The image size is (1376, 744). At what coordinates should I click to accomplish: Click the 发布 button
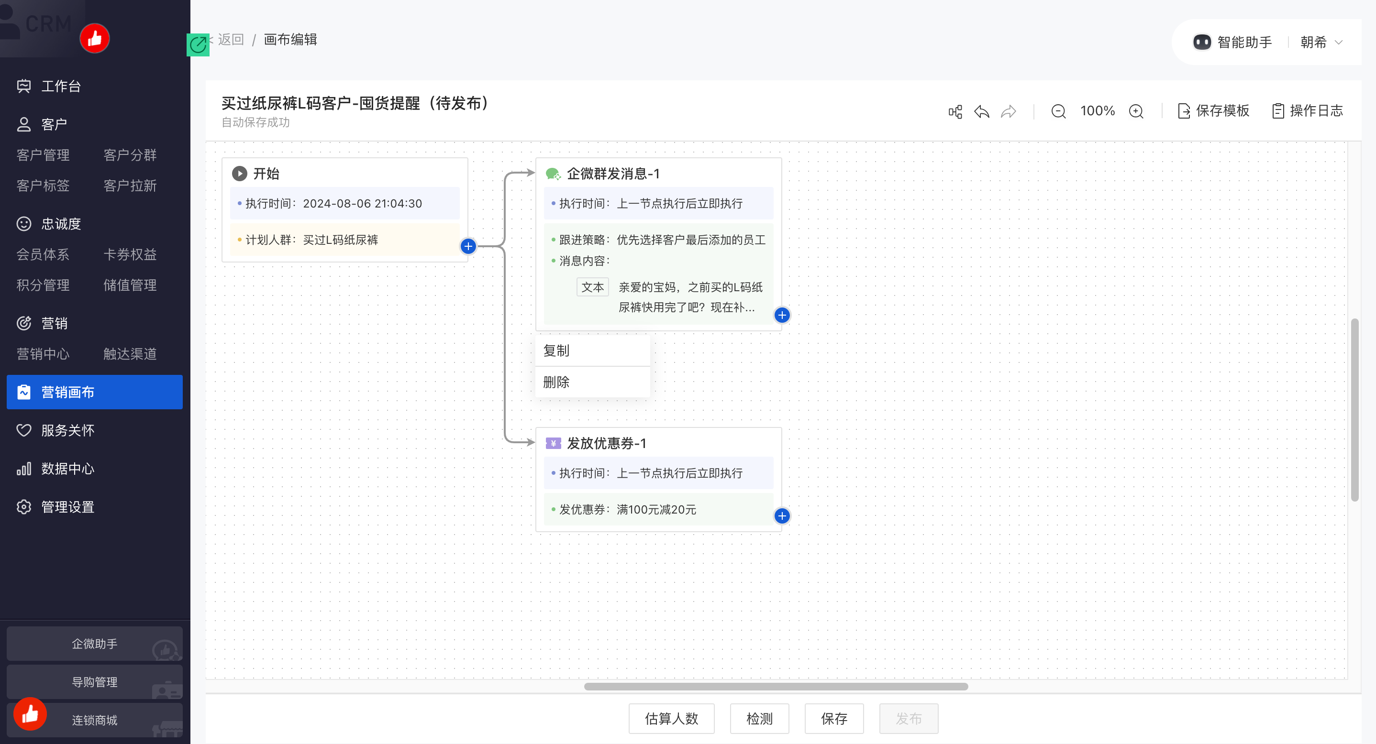(909, 718)
